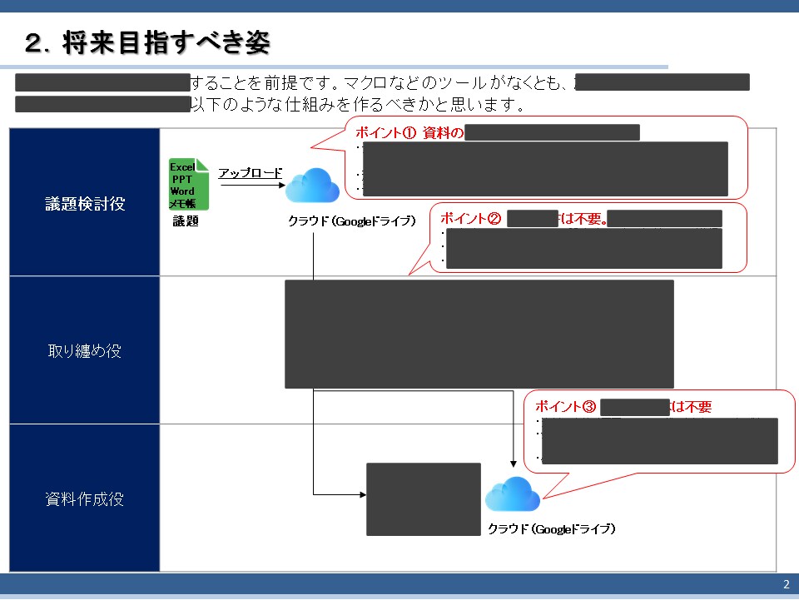The image size is (799, 600).
Task: Select the 取り纏め役 row header
Action: coord(85,350)
